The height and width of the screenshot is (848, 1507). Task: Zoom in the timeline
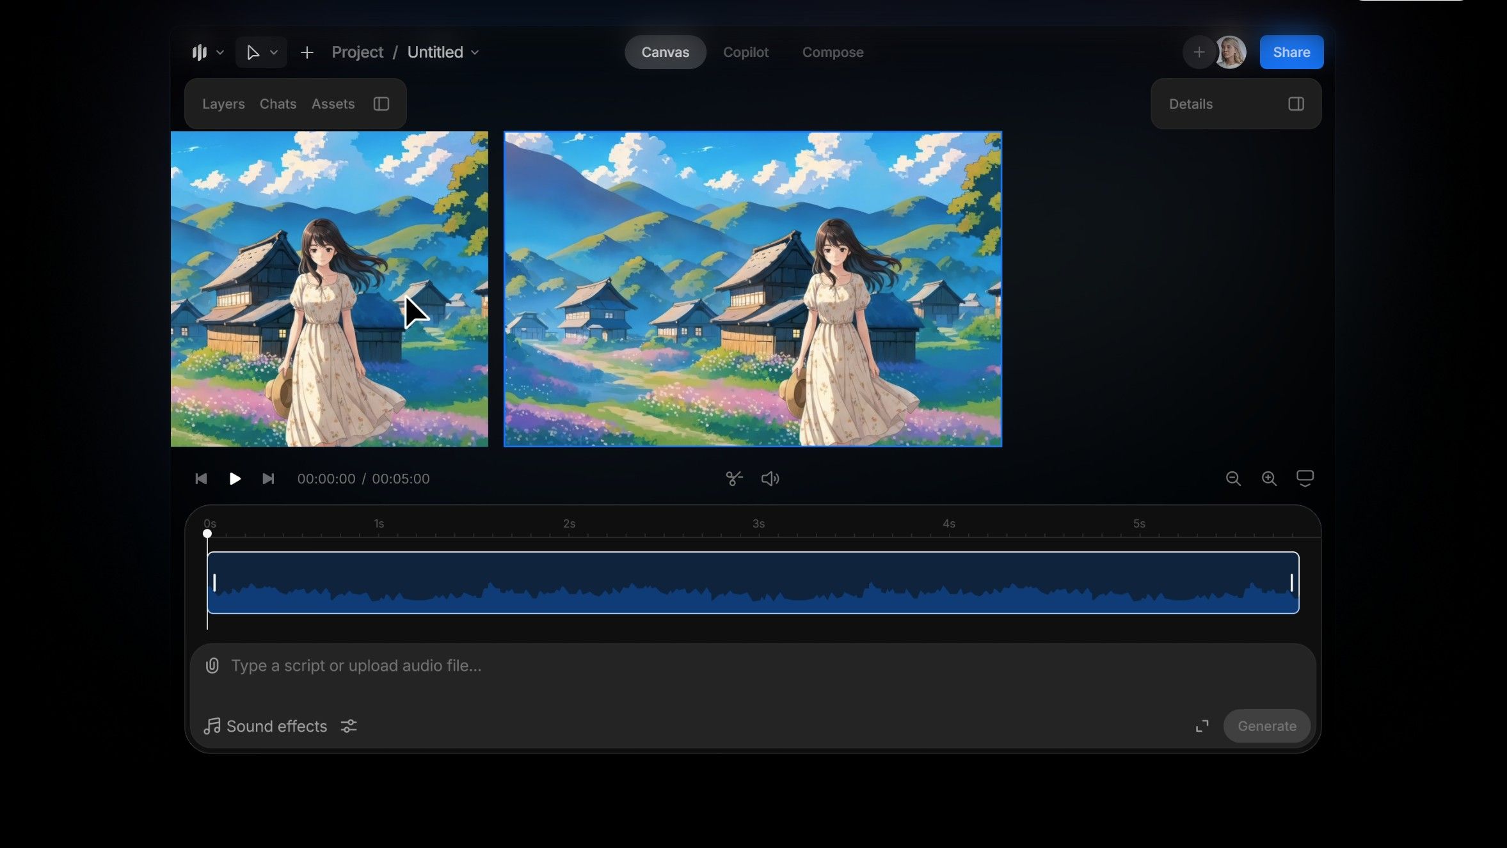(x=1269, y=478)
